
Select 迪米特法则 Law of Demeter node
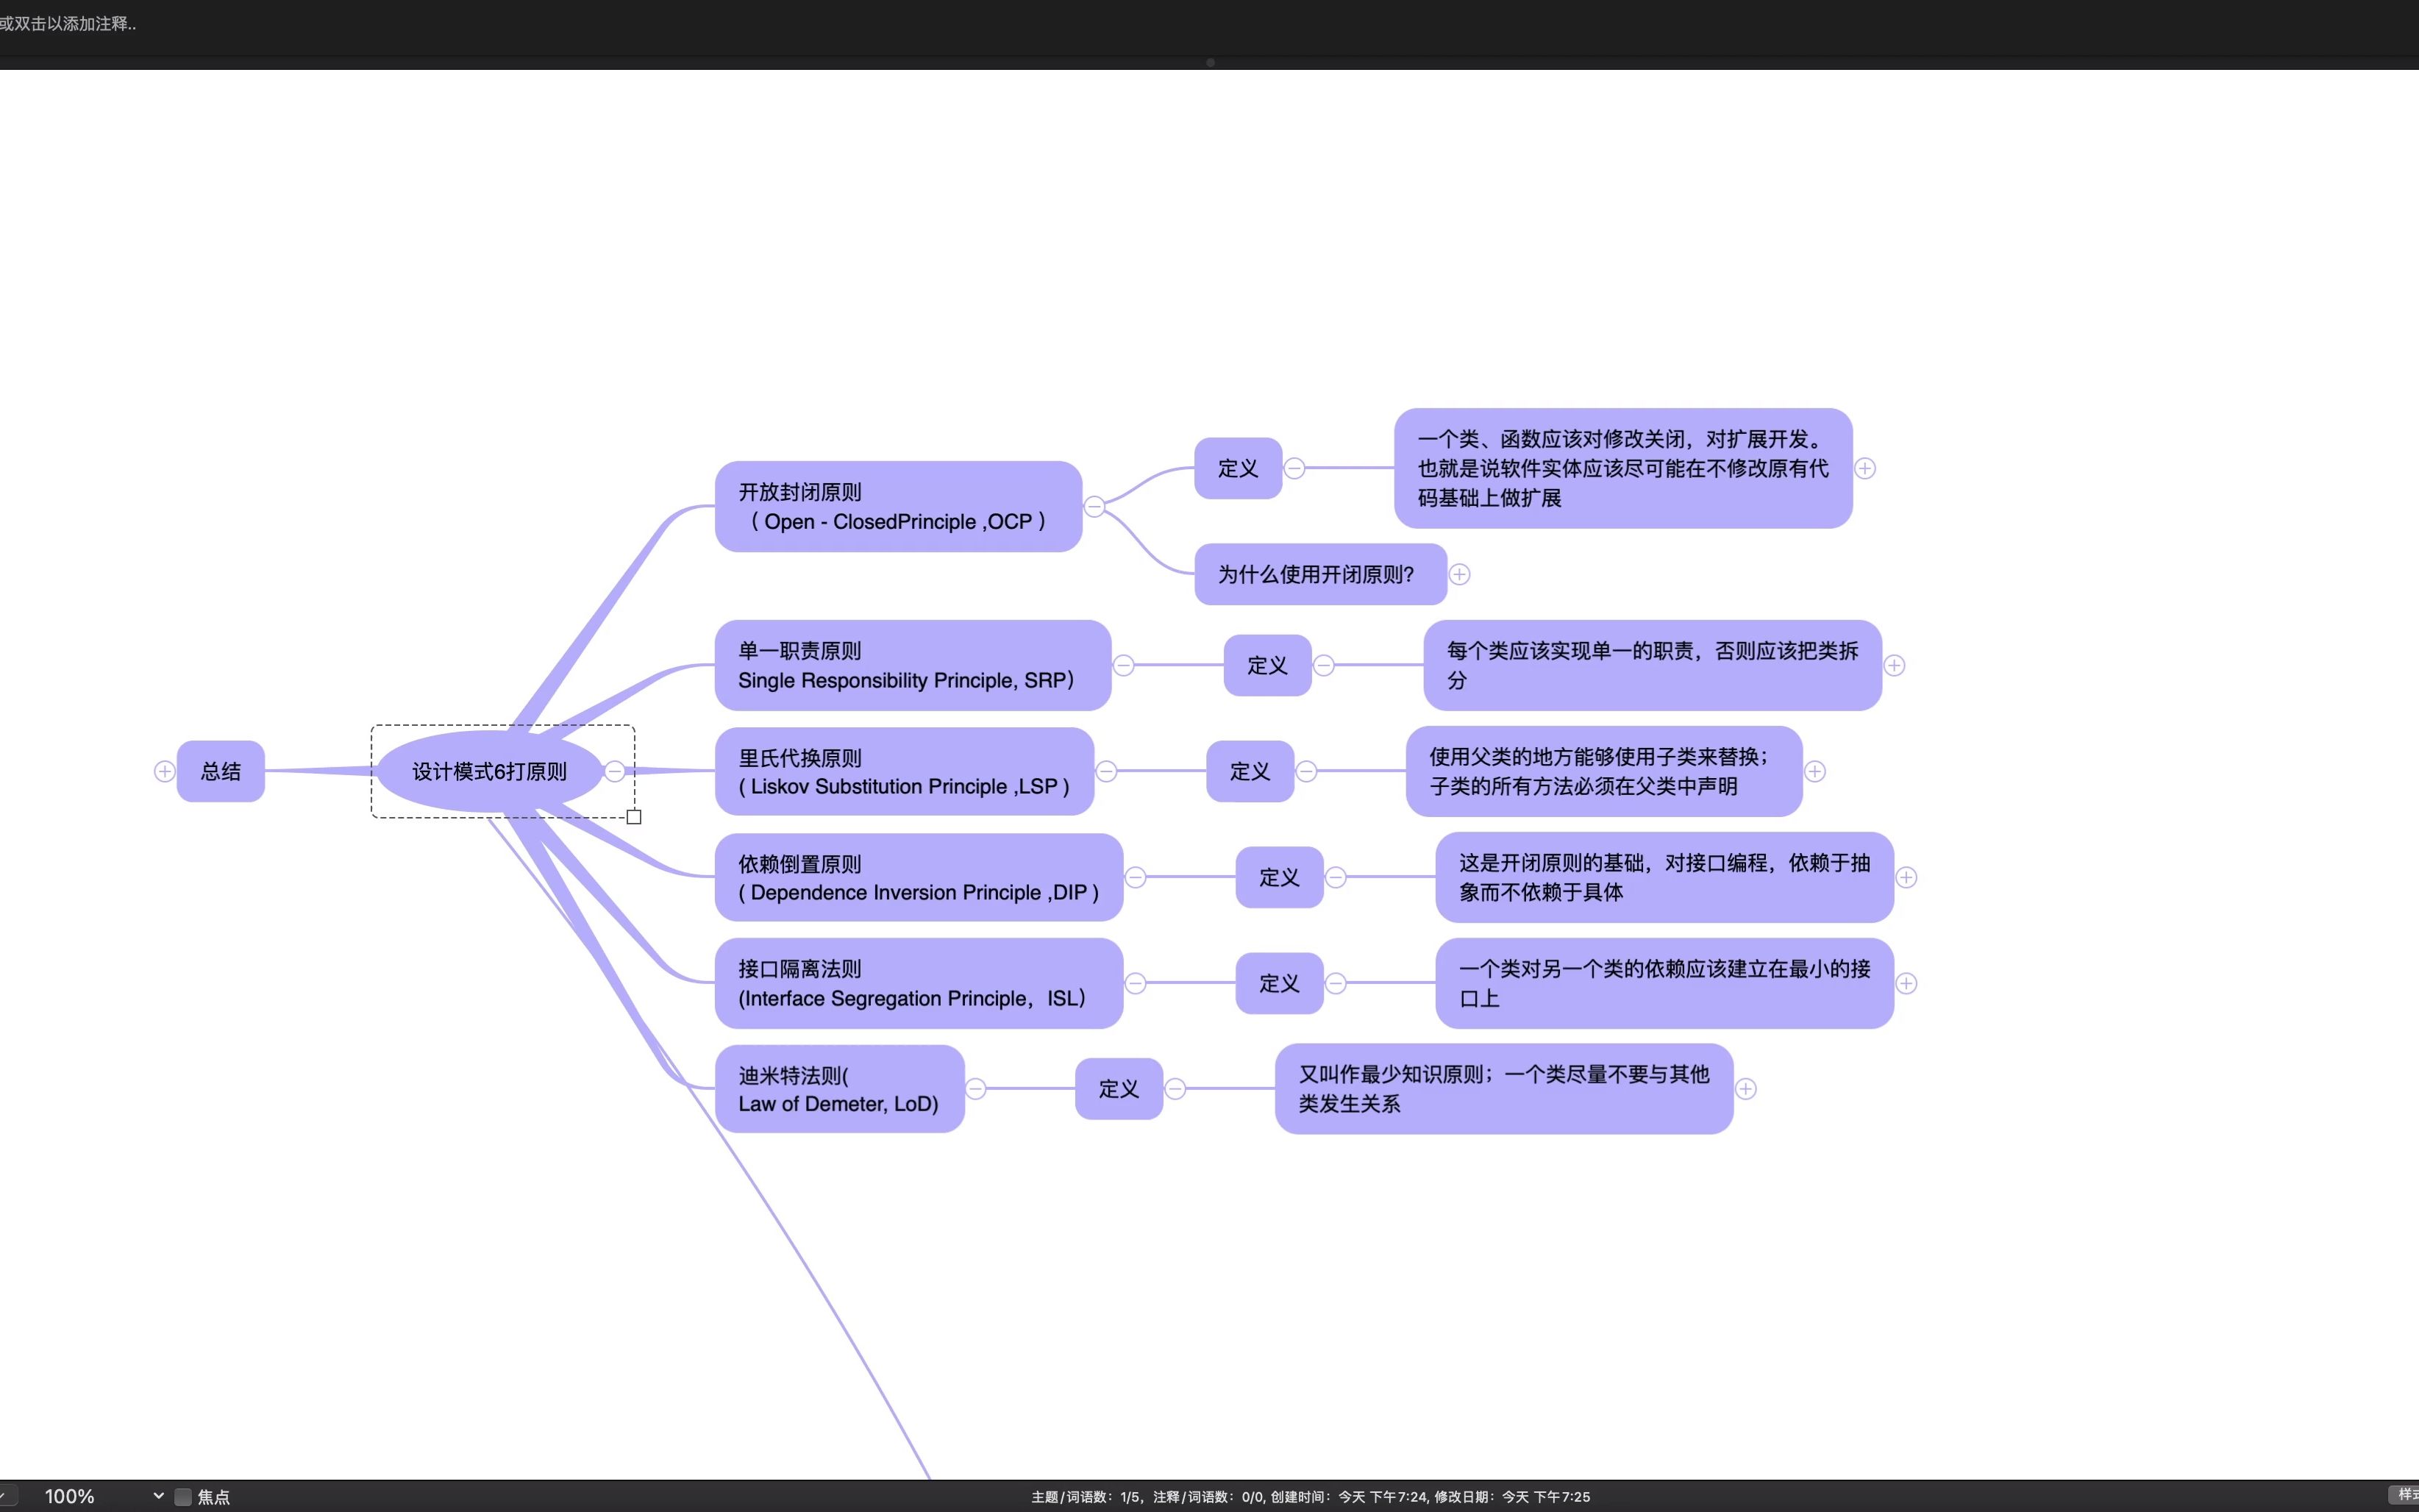tap(839, 1089)
